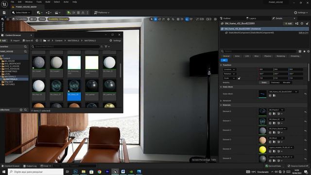The height and width of the screenshot is (175, 311).
Task: Search favorites in Content Browser
Action: click(25, 47)
